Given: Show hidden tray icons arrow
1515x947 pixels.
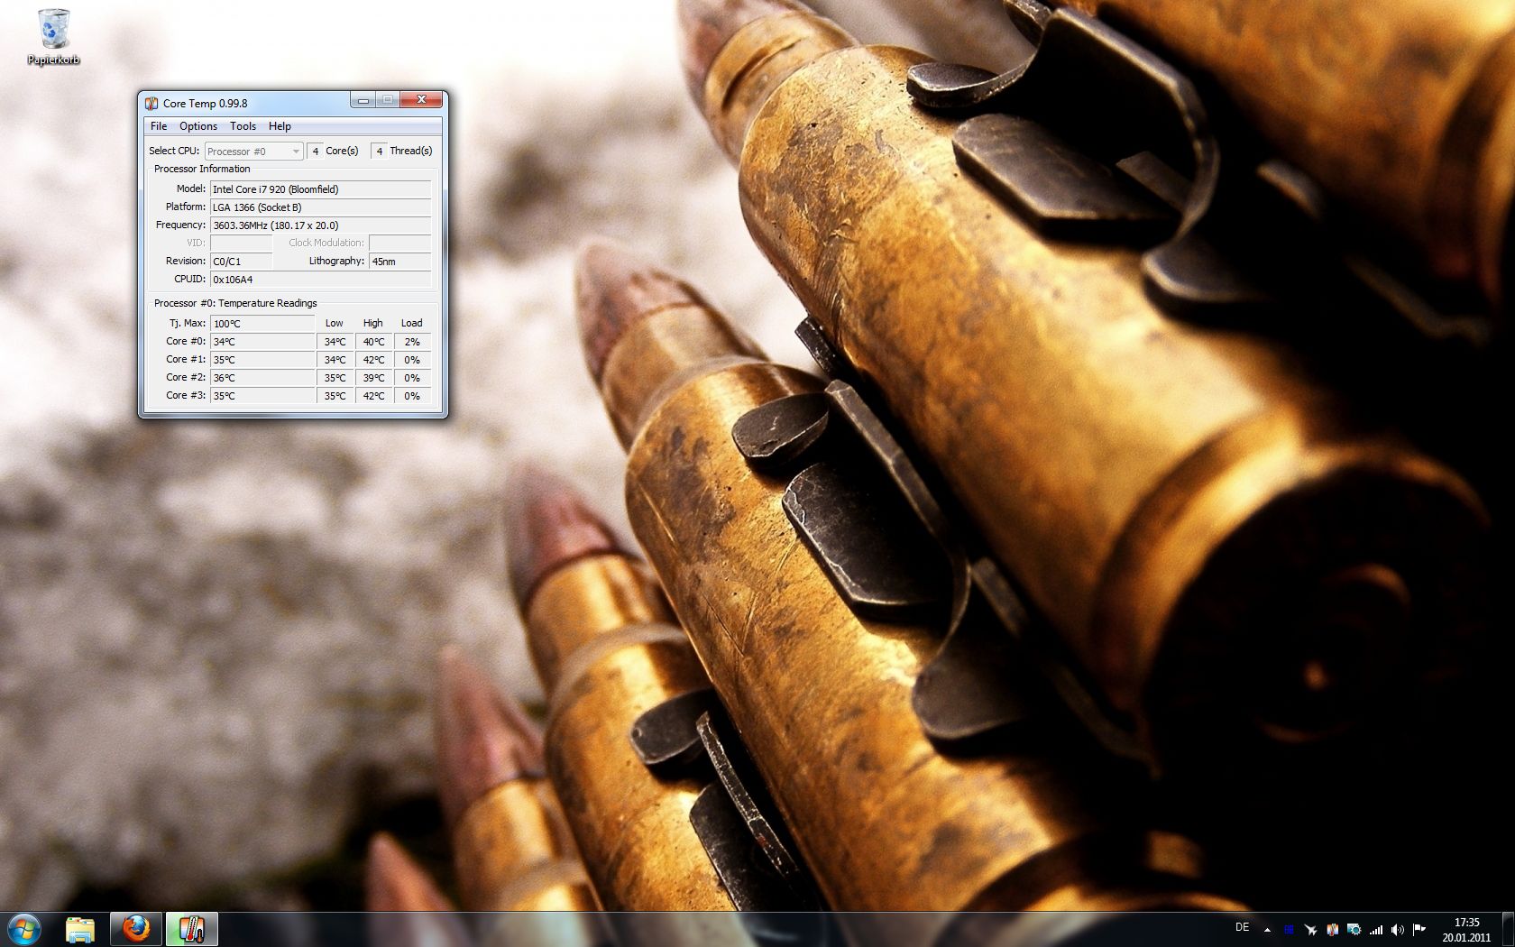Looking at the screenshot, I should coord(1267,929).
